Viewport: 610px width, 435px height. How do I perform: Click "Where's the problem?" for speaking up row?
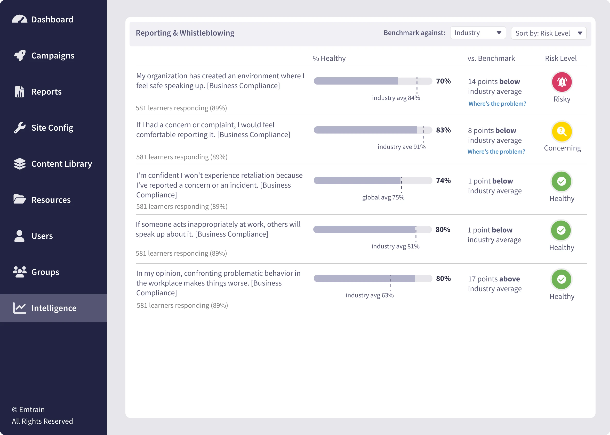(497, 104)
